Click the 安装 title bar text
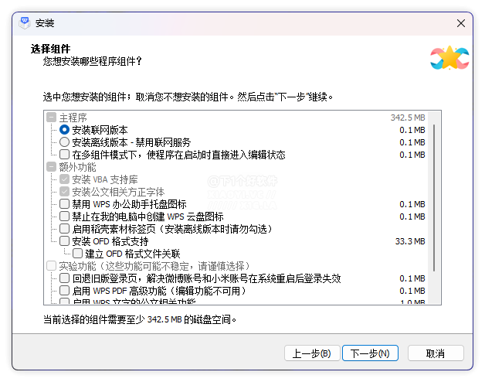Image resolution: width=485 pixels, height=382 pixels. click(45, 23)
